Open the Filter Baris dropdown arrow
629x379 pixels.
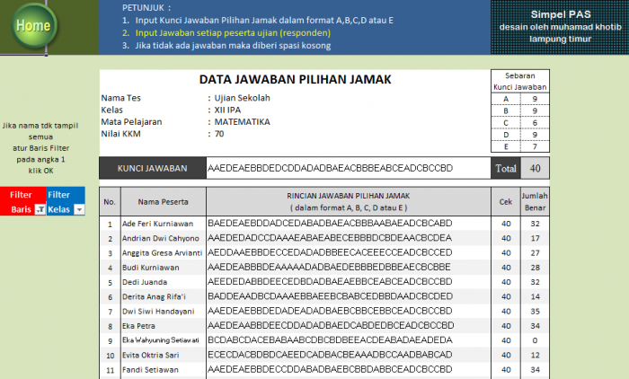40,209
